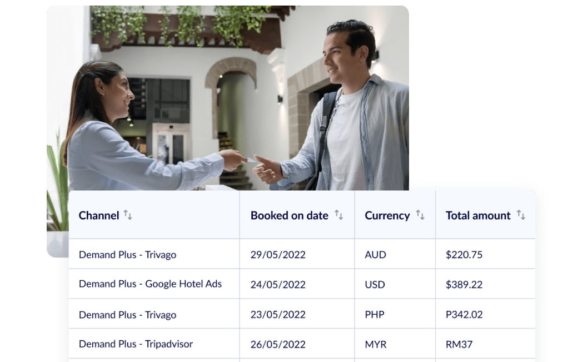Open the Demand Plus - Google Hotel Ads row
The width and height of the screenshot is (578, 362).
[150, 284]
